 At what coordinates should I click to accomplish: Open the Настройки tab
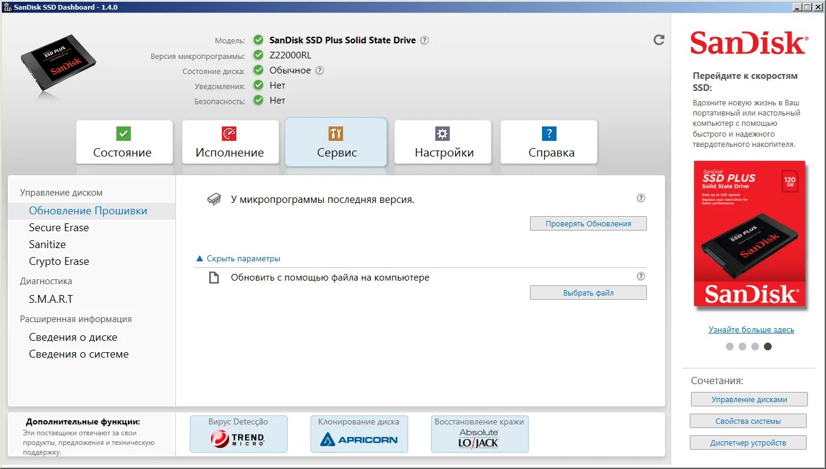[x=443, y=142]
